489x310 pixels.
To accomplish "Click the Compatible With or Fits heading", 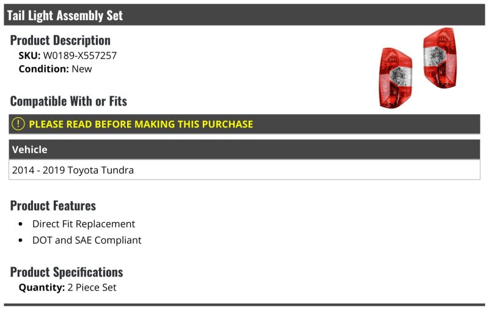I will (x=68, y=101).
